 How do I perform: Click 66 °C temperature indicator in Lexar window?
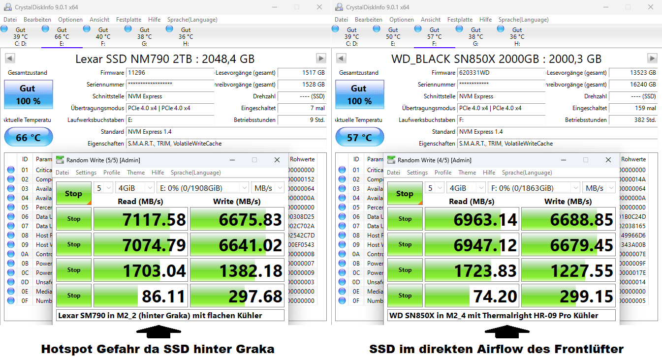[28, 137]
